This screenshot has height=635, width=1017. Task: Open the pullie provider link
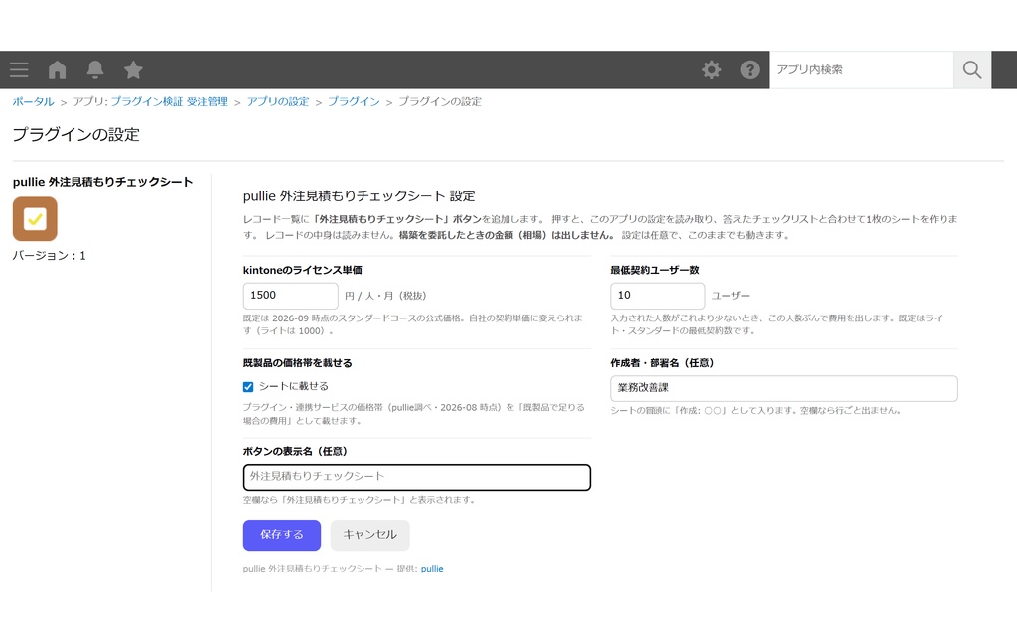pyautogui.click(x=432, y=569)
